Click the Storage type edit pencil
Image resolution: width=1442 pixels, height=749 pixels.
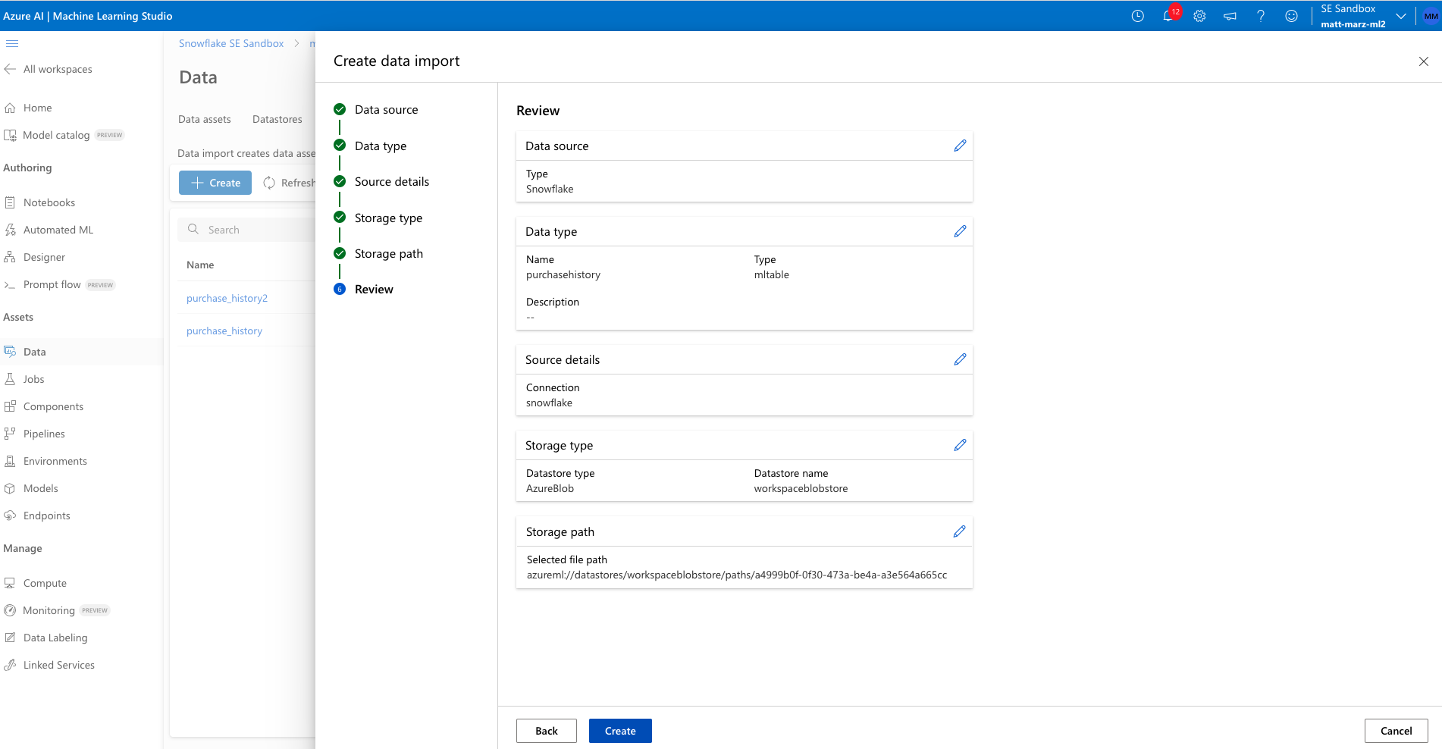(960, 445)
